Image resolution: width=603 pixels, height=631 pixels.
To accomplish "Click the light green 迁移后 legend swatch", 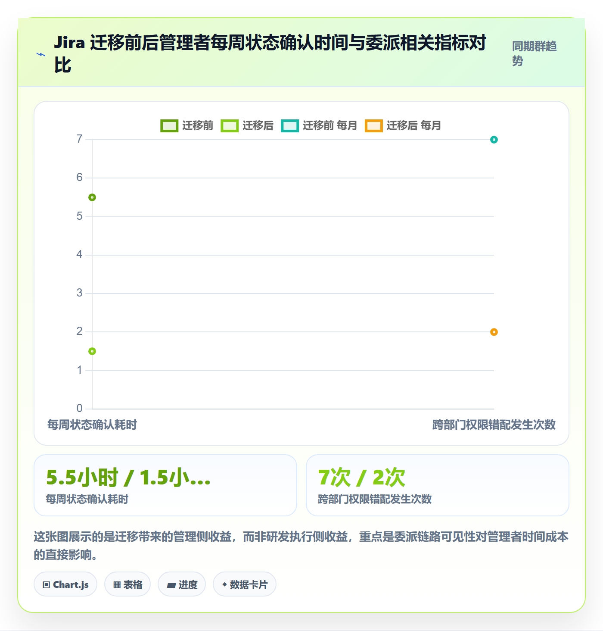I will [x=230, y=126].
